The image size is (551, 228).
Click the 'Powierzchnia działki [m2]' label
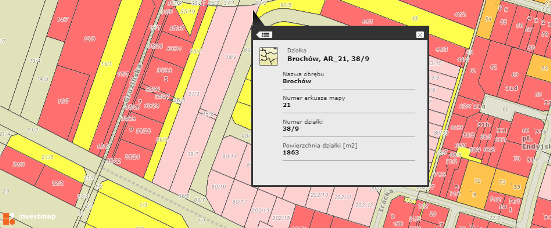320,145
